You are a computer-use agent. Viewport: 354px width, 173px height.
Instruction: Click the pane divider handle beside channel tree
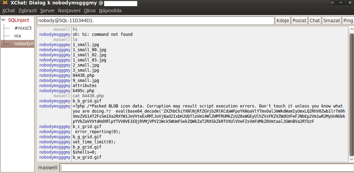pyautogui.click(x=36, y=94)
